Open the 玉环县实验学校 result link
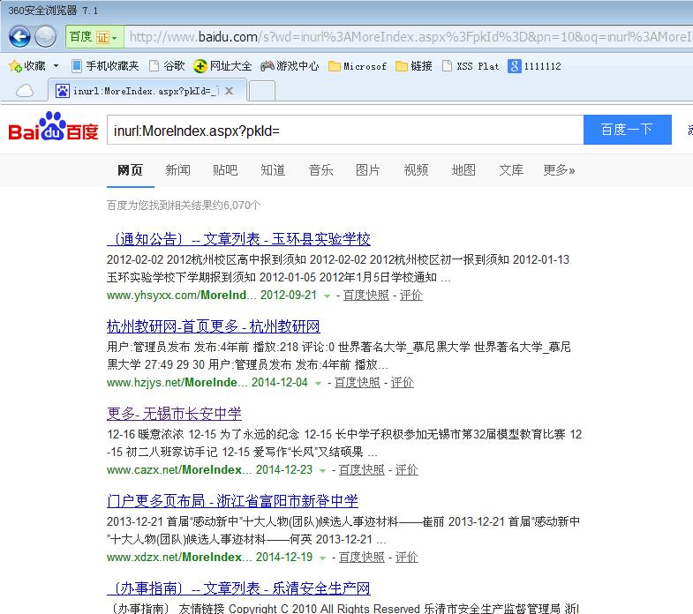 [x=238, y=239]
